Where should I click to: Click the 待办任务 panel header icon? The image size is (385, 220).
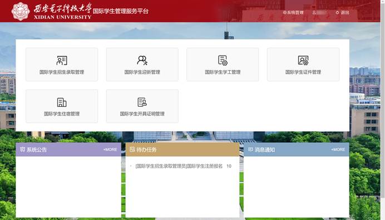pyautogui.click(x=132, y=149)
